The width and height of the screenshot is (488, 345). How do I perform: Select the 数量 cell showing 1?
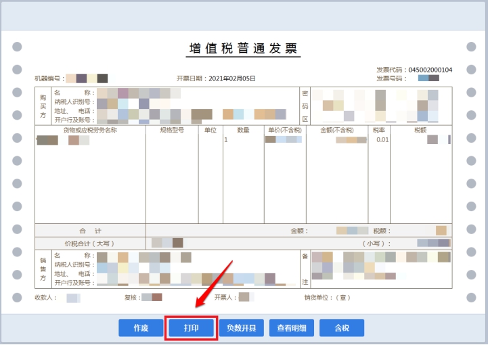click(x=226, y=140)
